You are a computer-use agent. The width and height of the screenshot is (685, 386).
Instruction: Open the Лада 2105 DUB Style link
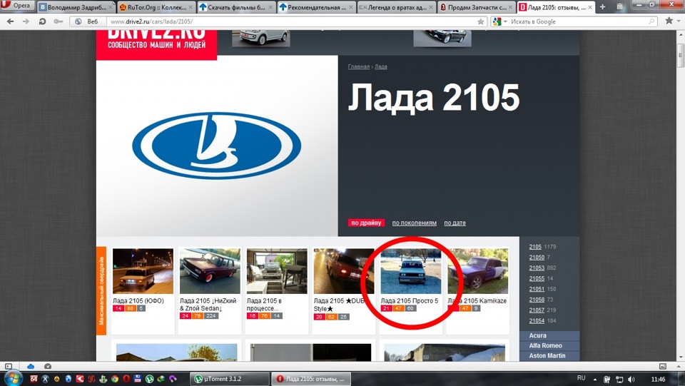pos(339,305)
